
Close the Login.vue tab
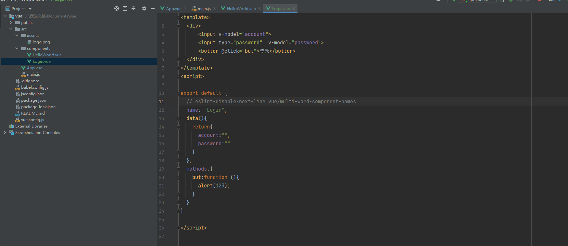coord(294,9)
